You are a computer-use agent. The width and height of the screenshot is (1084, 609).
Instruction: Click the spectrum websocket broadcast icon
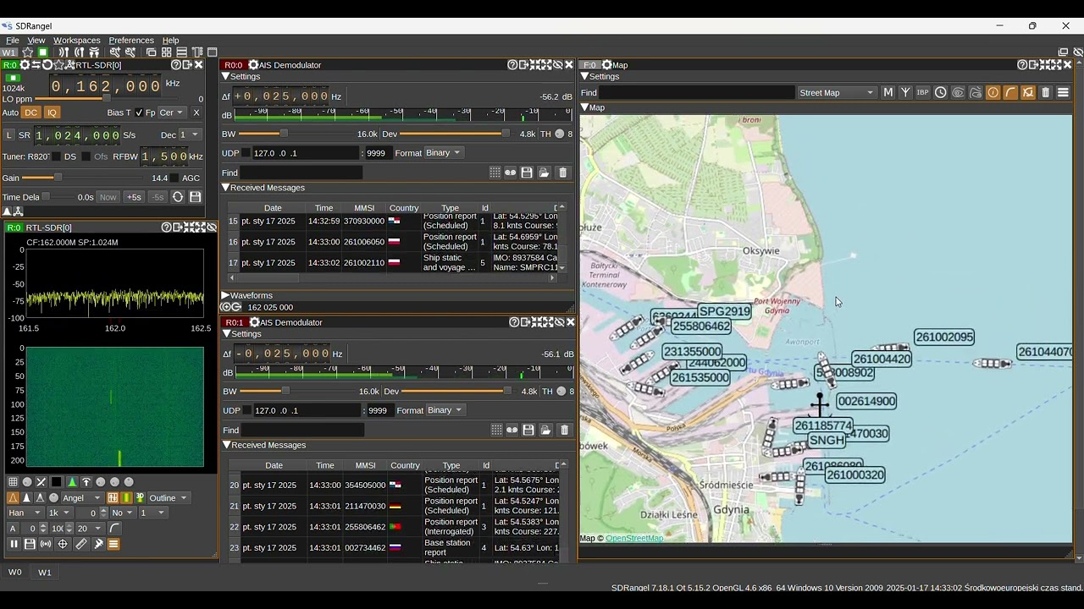point(46,544)
